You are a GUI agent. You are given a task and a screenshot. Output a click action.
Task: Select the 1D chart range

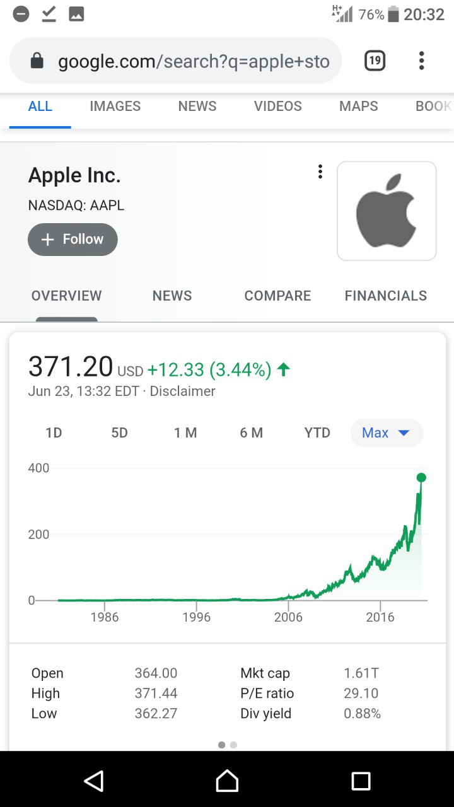point(54,433)
